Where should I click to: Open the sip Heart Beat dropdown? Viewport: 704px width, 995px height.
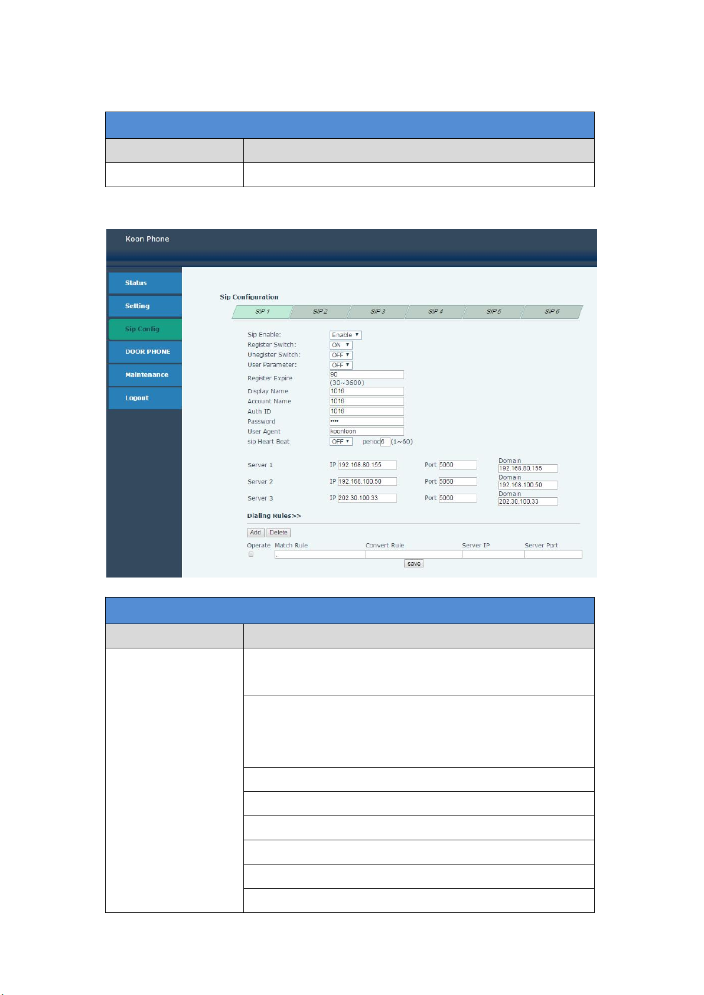pyautogui.click(x=341, y=442)
